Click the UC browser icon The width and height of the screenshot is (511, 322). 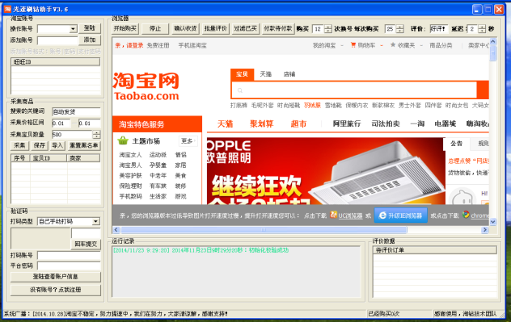pyautogui.click(x=333, y=215)
